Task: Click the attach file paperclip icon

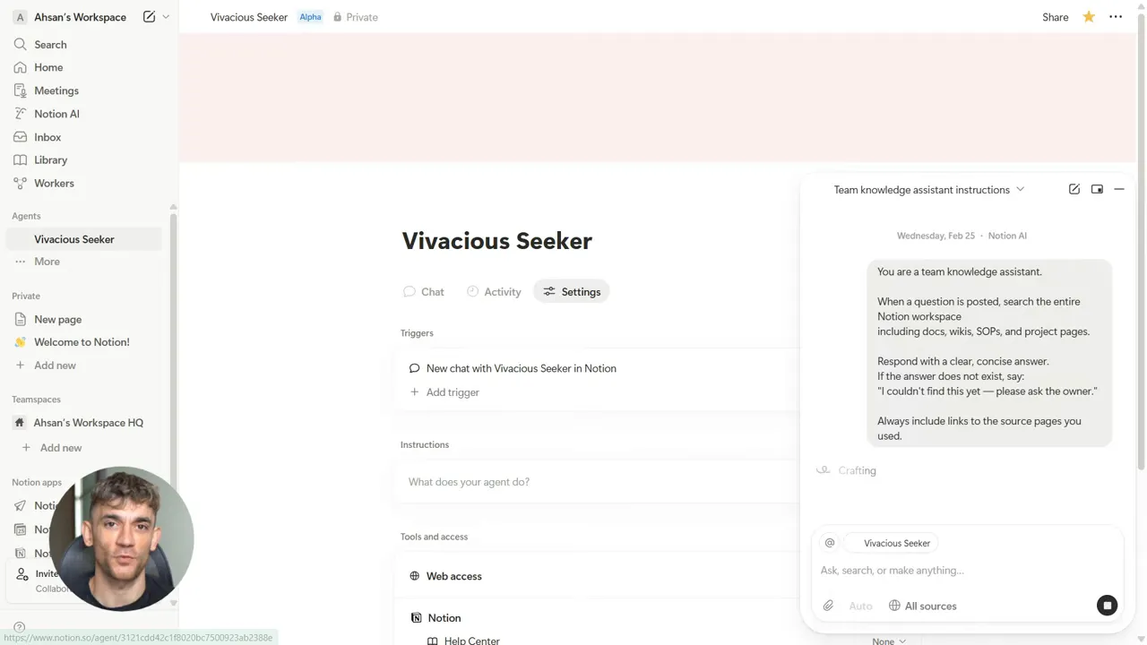Action: click(828, 606)
